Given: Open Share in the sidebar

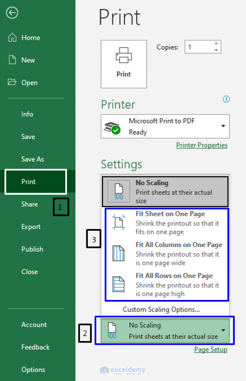Looking at the screenshot, I should coord(30,204).
